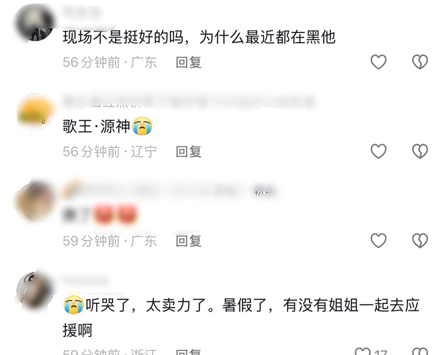Like the comment about 现场不是挺好的吗
The width and height of the screenshot is (446, 355).
pyautogui.click(x=378, y=62)
